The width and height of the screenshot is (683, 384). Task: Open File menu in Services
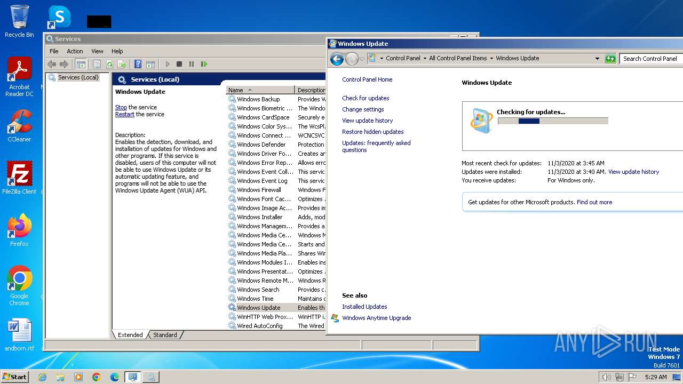pyautogui.click(x=54, y=51)
